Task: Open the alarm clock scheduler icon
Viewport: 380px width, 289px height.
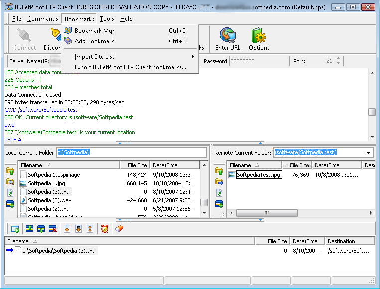Action: click(105, 229)
